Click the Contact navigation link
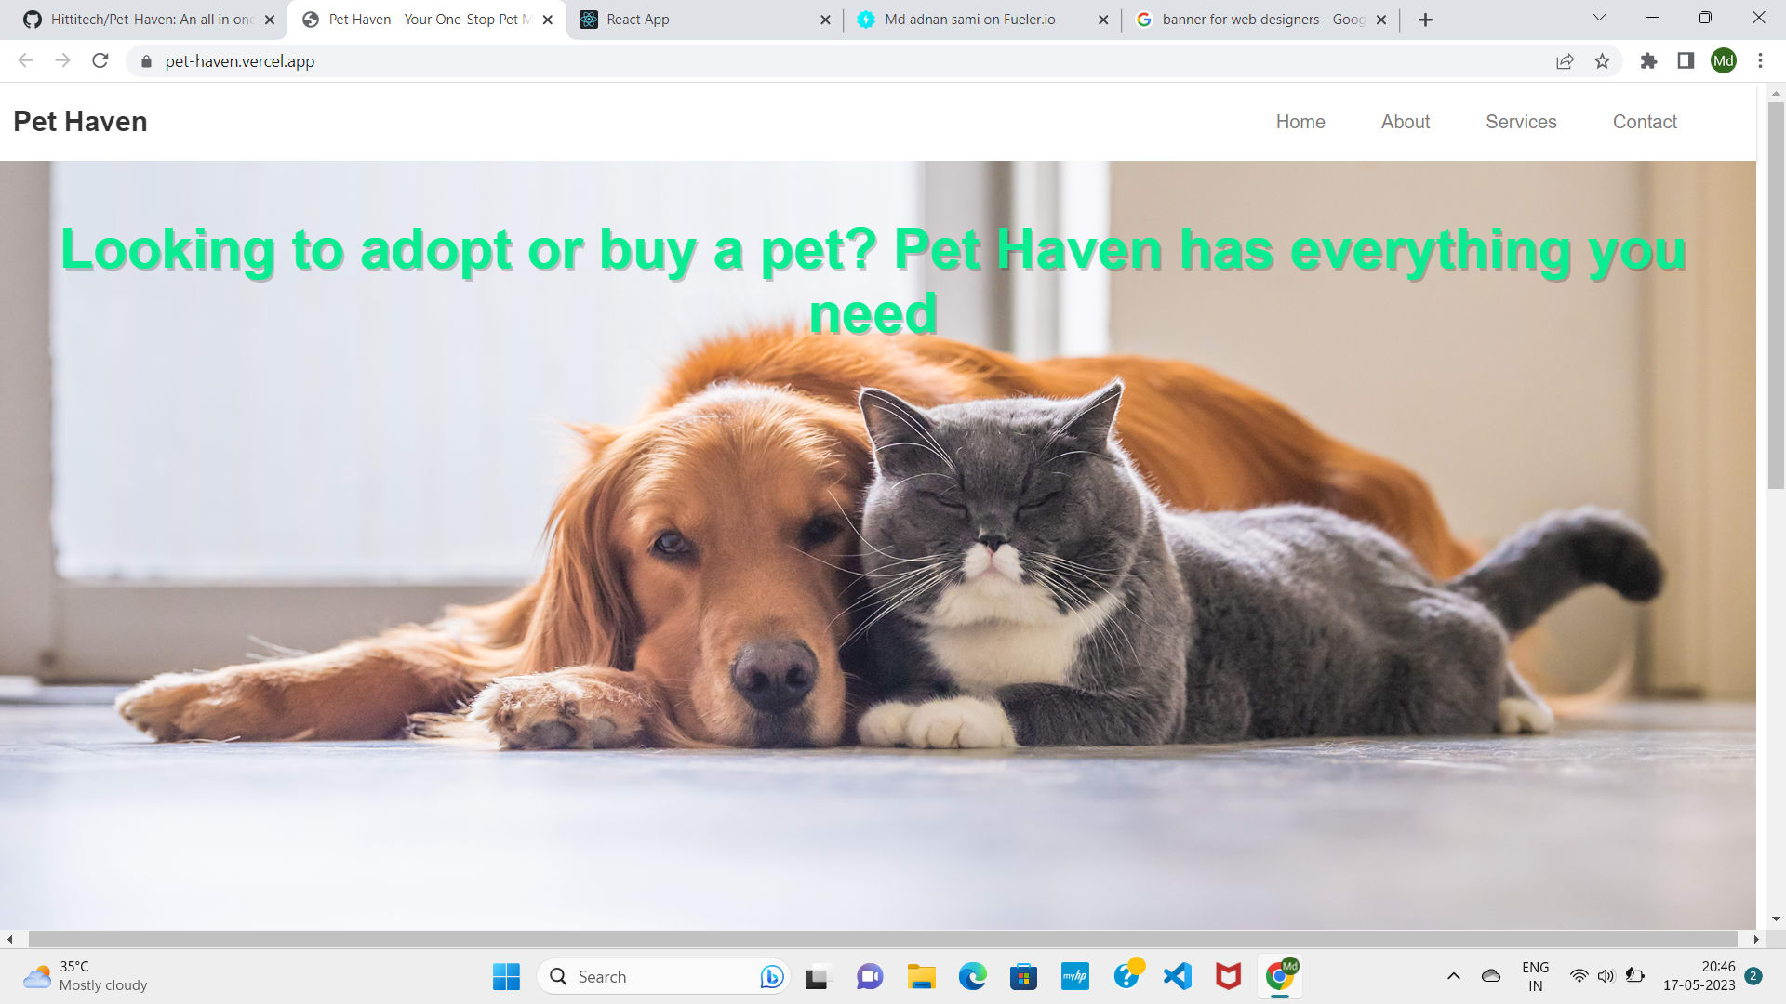1786x1004 pixels. click(1644, 122)
